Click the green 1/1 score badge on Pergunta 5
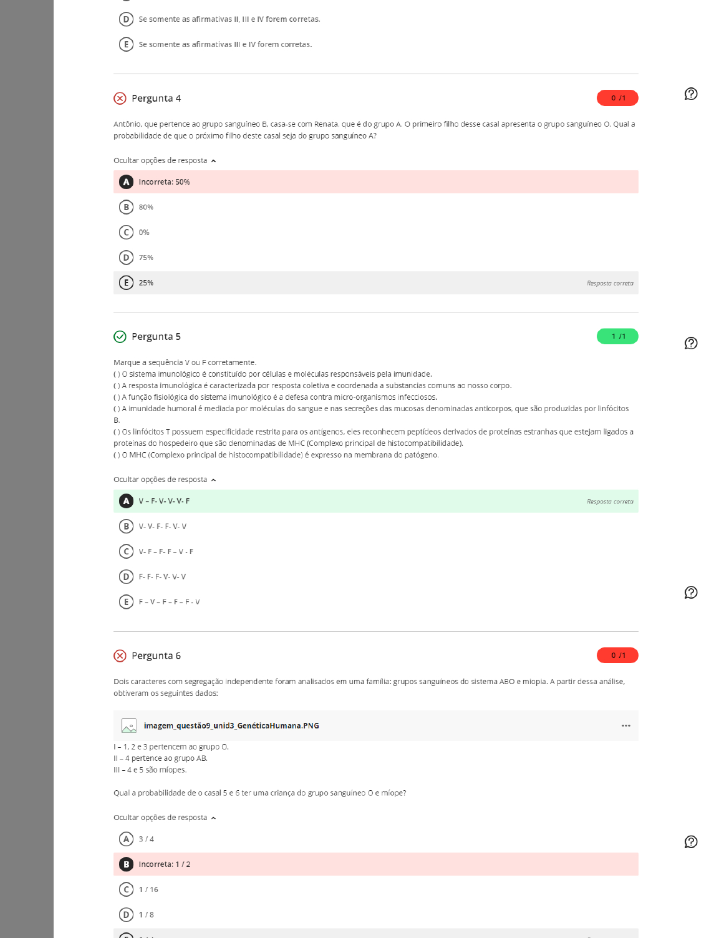 point(618,336)
